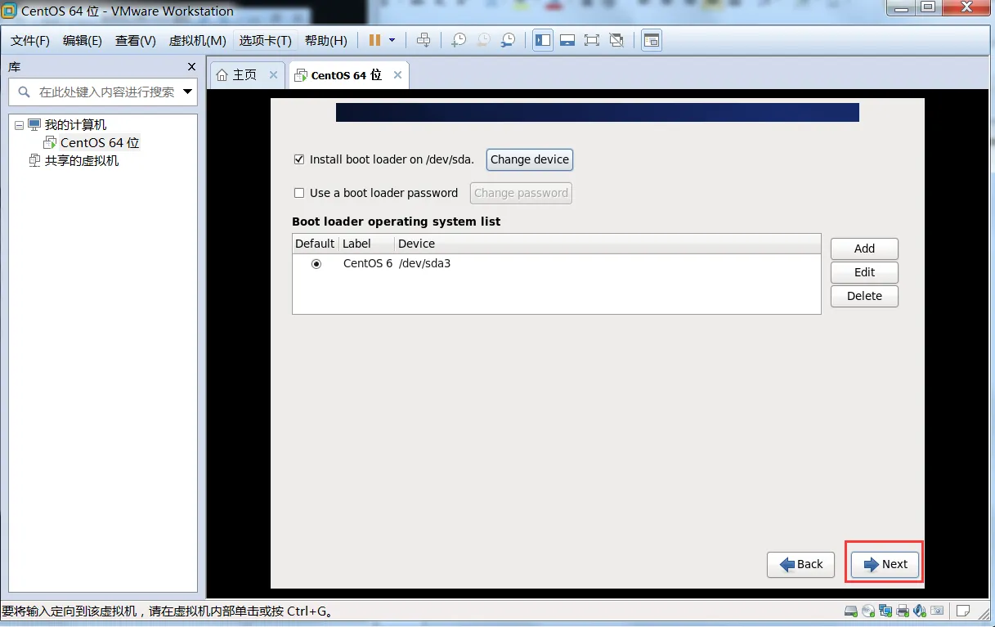
Task: Click the /dev/sda3 device cell
Action: pyautogui.click(x=424, y=263)
